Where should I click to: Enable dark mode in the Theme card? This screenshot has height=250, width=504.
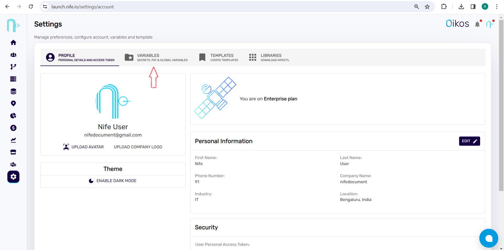pyautogui.click(x=113, y=181)
